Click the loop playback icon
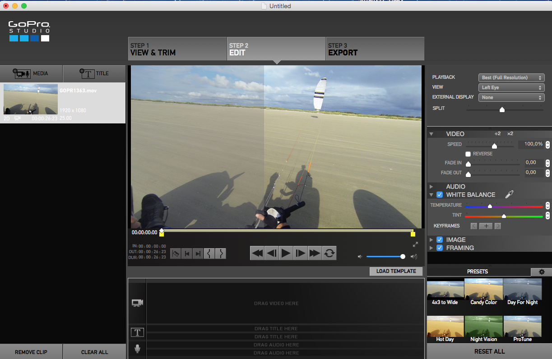This screenshot has height=359, width=552. click(x=329, y=253)
